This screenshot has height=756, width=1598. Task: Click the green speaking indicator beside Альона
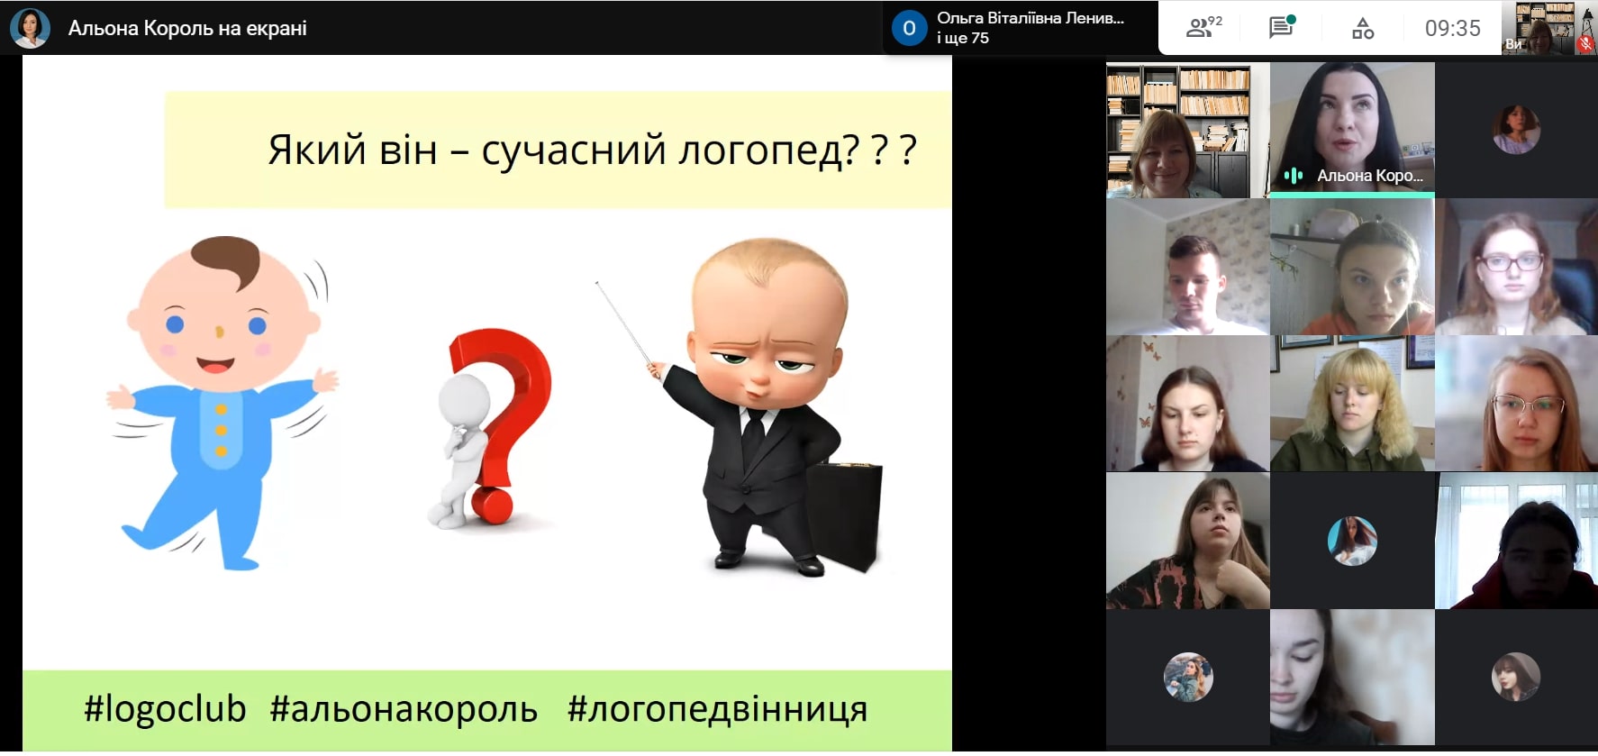tap(1294, 176)
